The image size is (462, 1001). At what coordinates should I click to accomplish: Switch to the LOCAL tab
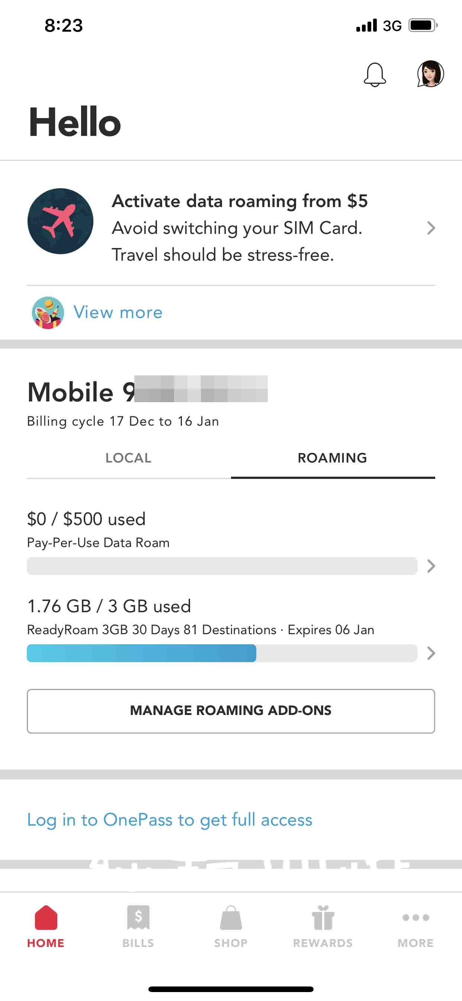(x=128, y=458)
